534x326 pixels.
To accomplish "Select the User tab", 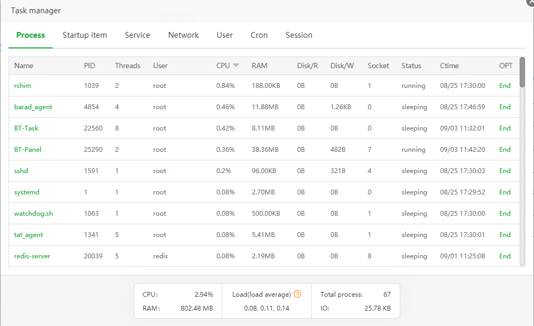I will 224,35.
